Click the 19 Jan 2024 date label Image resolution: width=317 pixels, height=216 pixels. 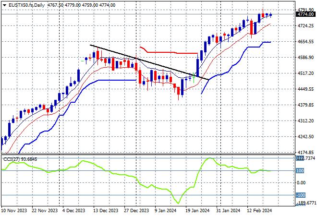point(197,211)
